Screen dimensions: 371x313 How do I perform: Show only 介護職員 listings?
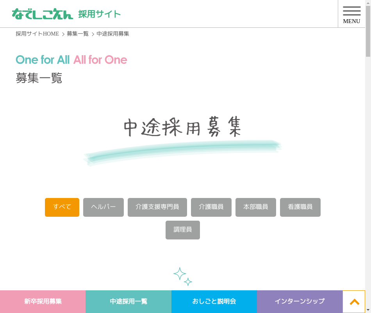211,207
